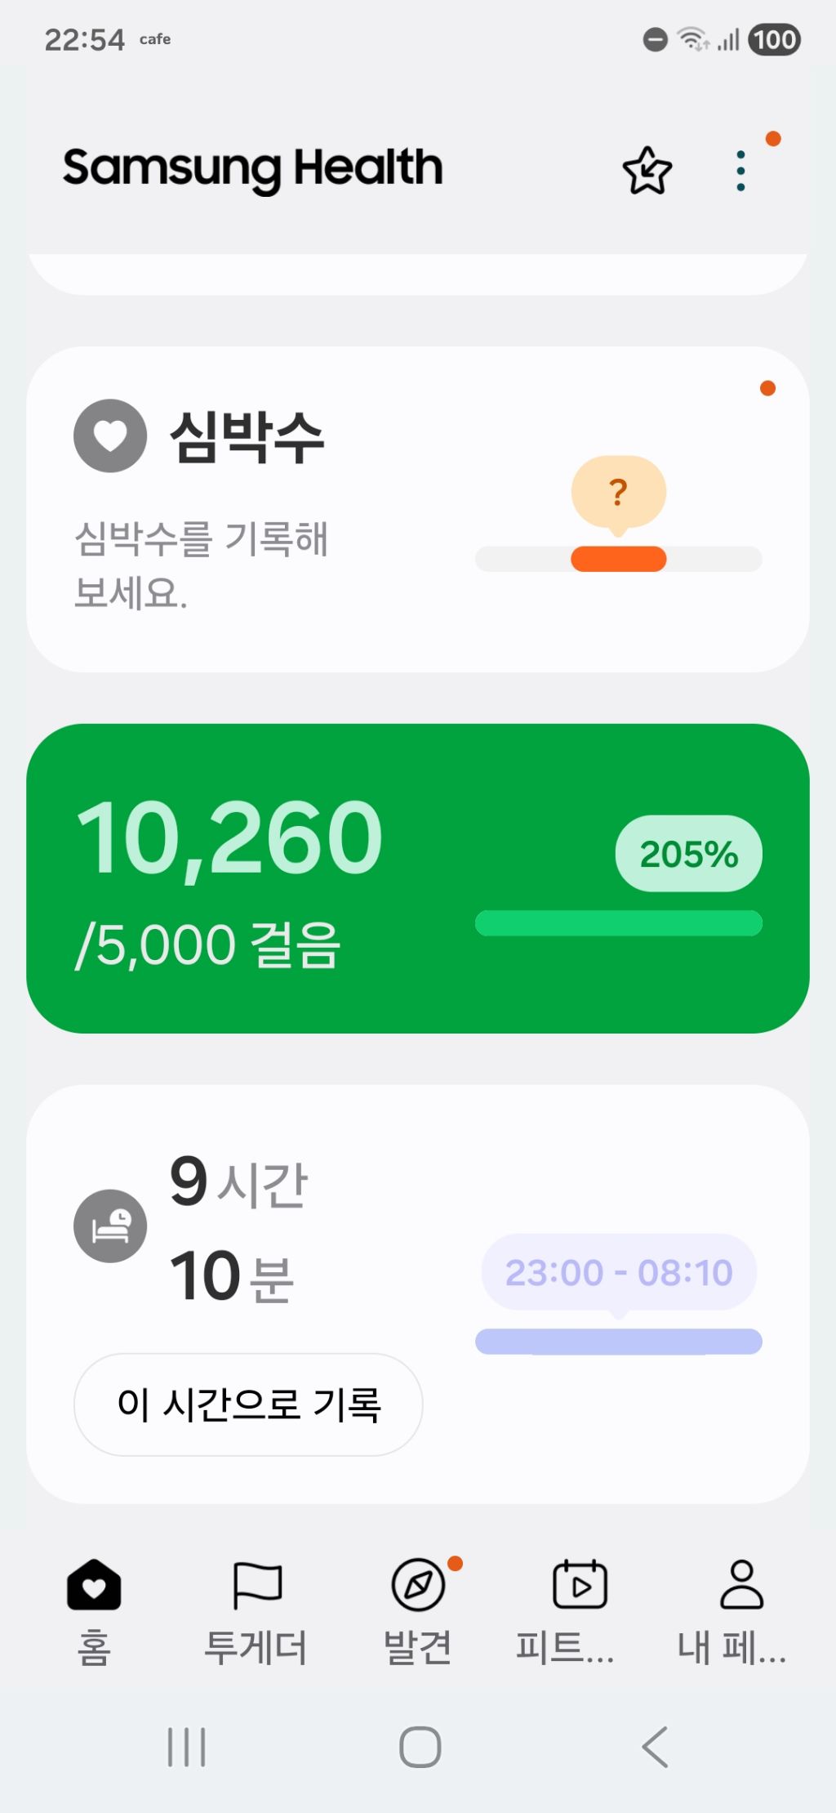Open the three-dot more options menu
Screen dimensions: 836x1813
(740, 171)
